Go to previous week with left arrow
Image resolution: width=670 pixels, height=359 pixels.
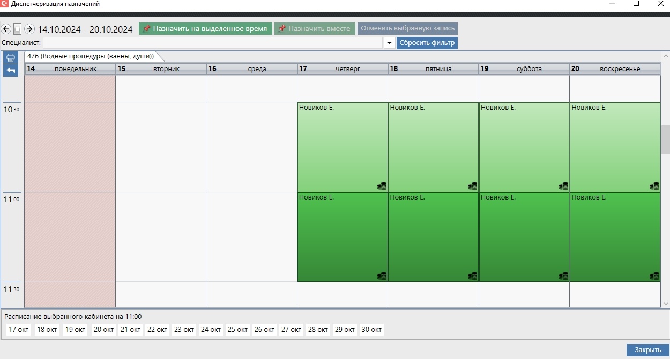pos(6,29)
